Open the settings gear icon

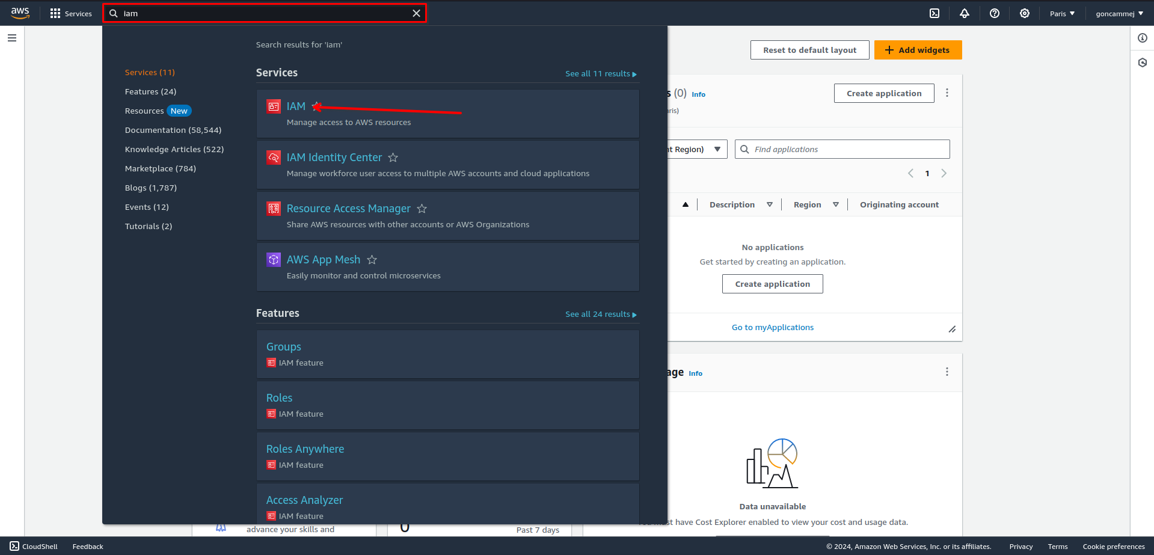1025,13
